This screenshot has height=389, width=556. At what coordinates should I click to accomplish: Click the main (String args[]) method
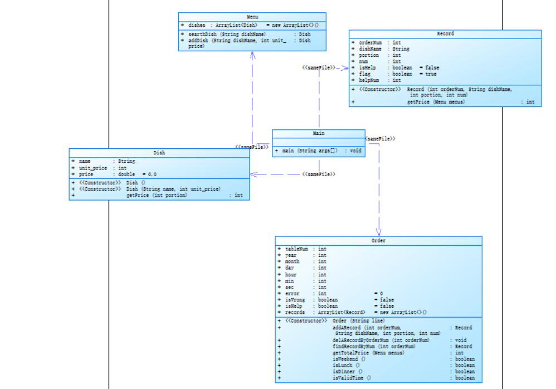tap(318, 150)
